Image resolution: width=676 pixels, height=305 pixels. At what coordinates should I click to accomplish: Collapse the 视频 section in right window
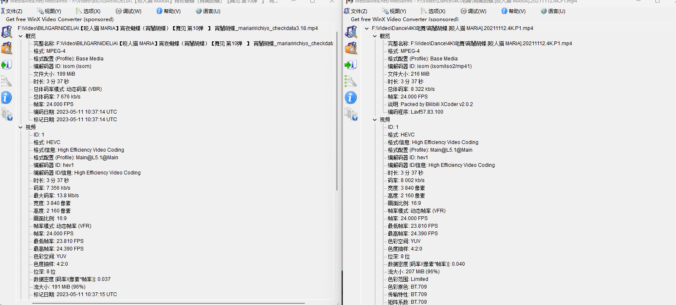tap(375, 120)
